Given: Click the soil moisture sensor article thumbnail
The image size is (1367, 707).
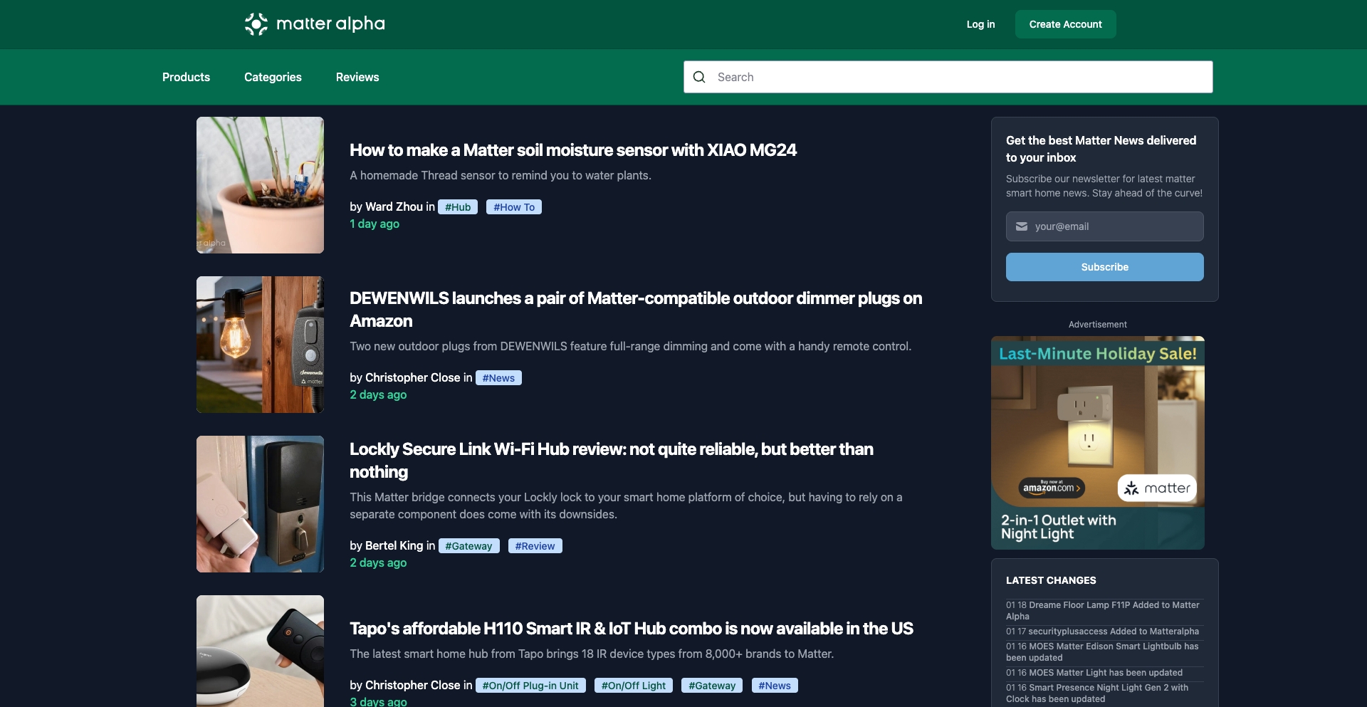Looking at the screenshot, I should (x=259, y=184).
